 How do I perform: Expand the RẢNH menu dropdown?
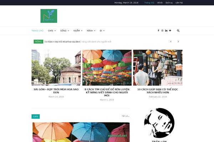[x=91, y=31]
